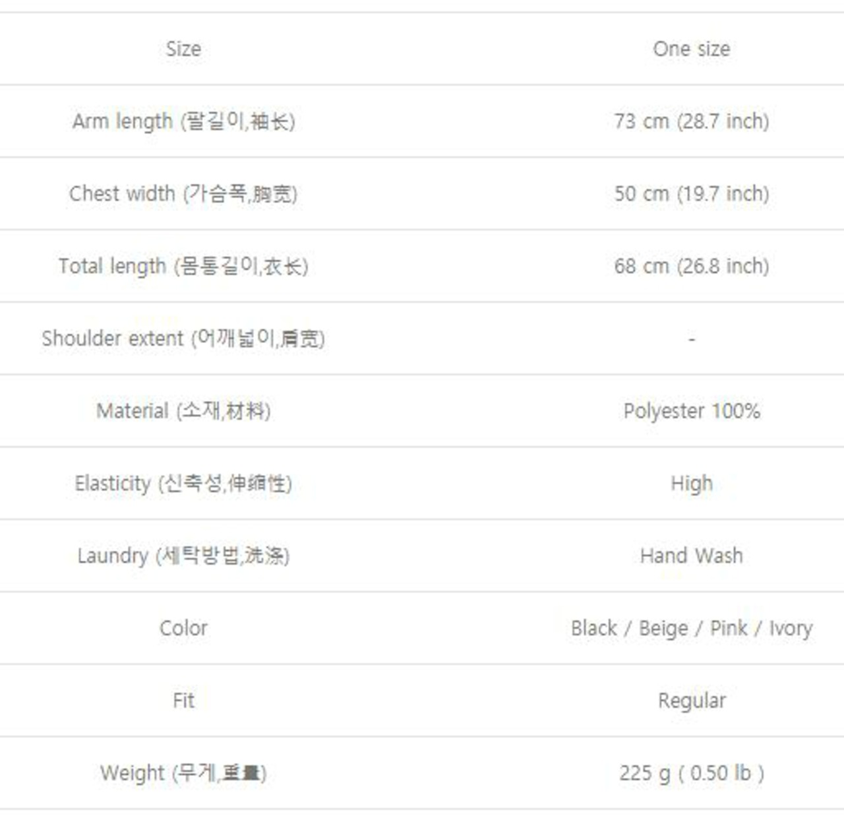Click the Regular fit value

(x=691, y=701)
